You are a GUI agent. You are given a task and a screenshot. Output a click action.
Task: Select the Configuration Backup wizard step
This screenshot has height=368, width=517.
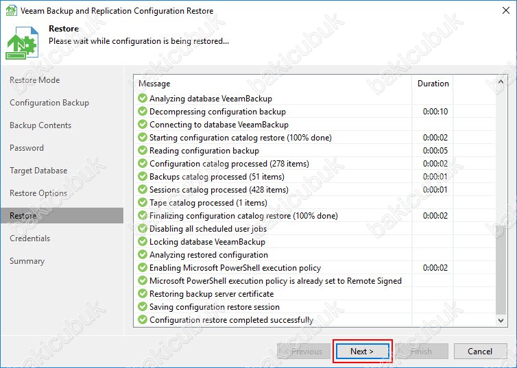[49, 103]
